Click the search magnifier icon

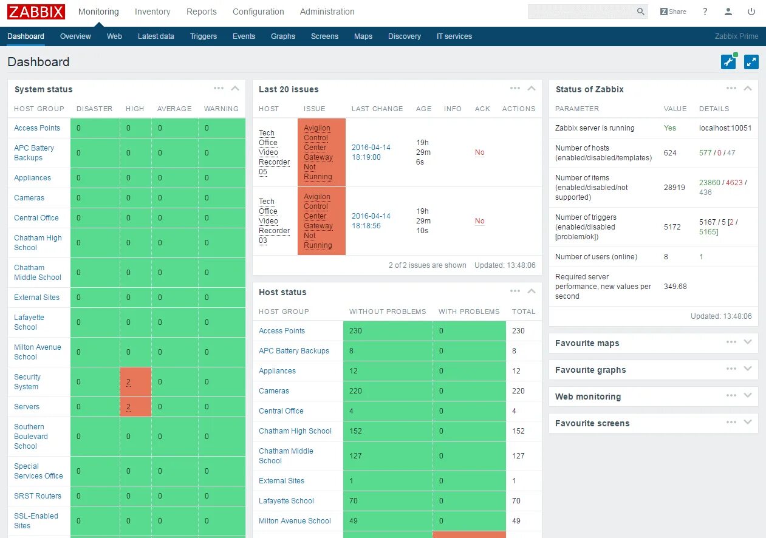click(x=640, y=12)
